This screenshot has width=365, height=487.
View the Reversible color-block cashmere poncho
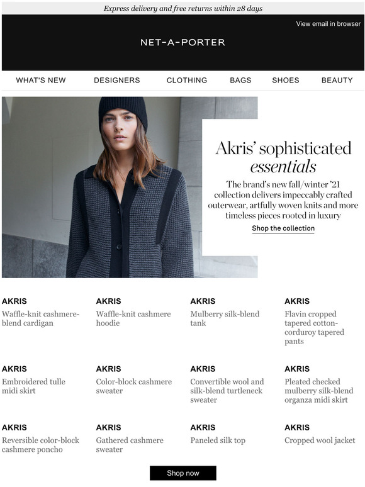coord(40,445)
